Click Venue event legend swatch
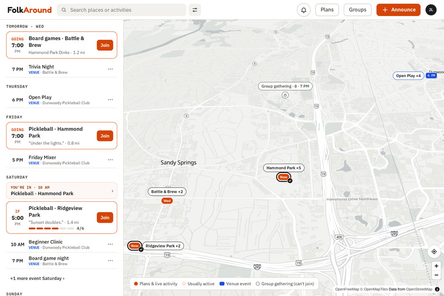444x296 pixels. click(222, 284)
